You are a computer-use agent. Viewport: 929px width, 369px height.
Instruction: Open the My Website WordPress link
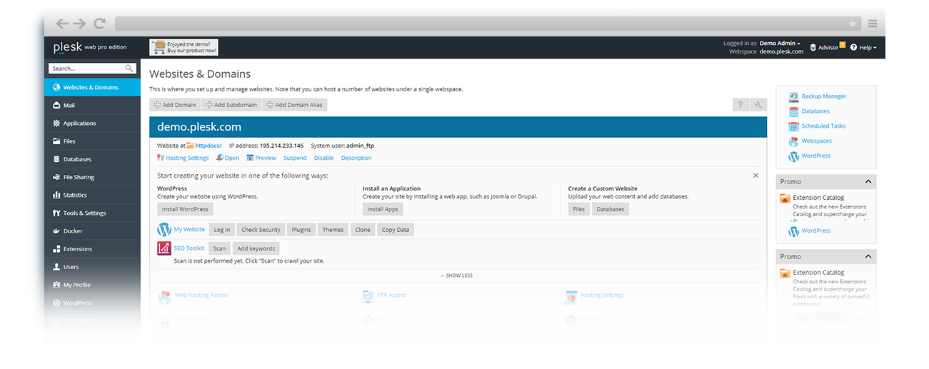tap(189, 230)
